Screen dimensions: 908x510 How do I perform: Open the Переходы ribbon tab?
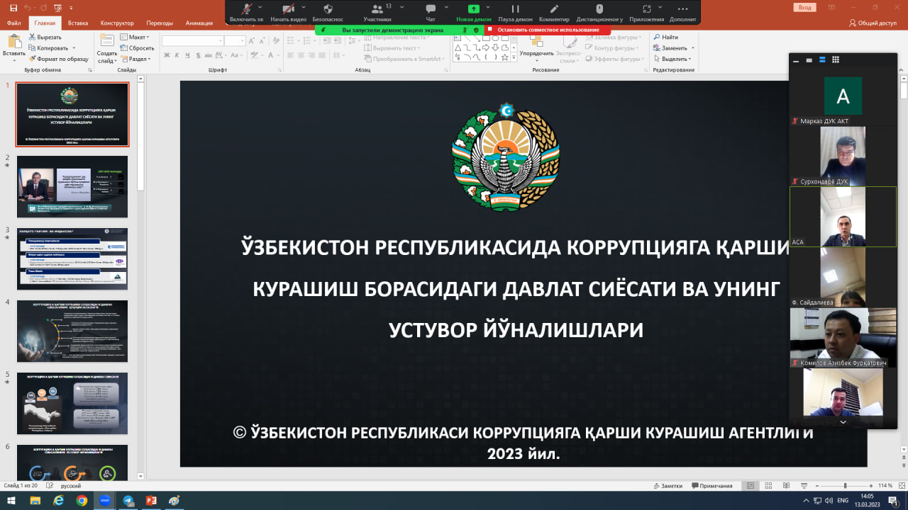[159, 23]
